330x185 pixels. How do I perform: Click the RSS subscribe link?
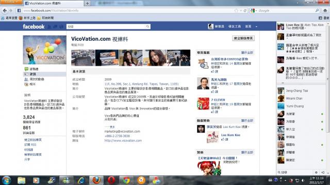pos(30,145)
